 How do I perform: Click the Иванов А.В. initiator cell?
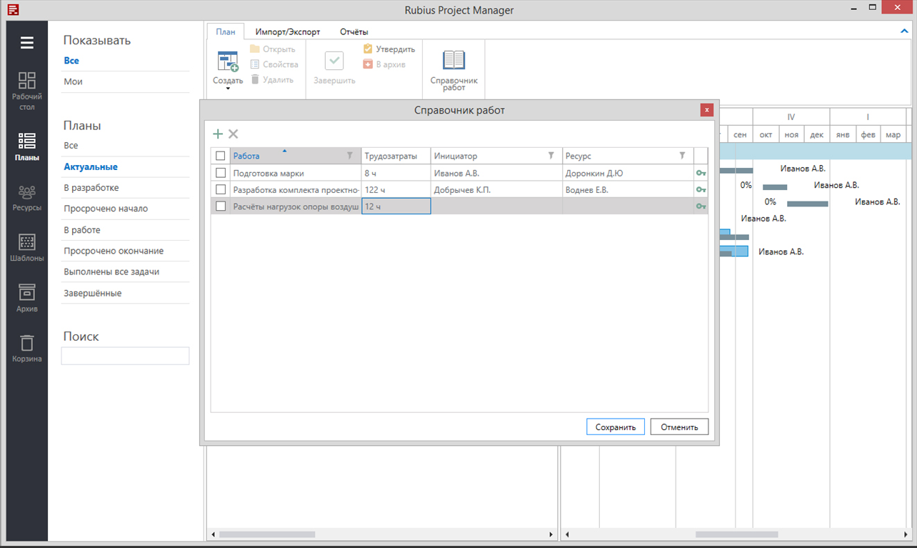coord(496,173)
